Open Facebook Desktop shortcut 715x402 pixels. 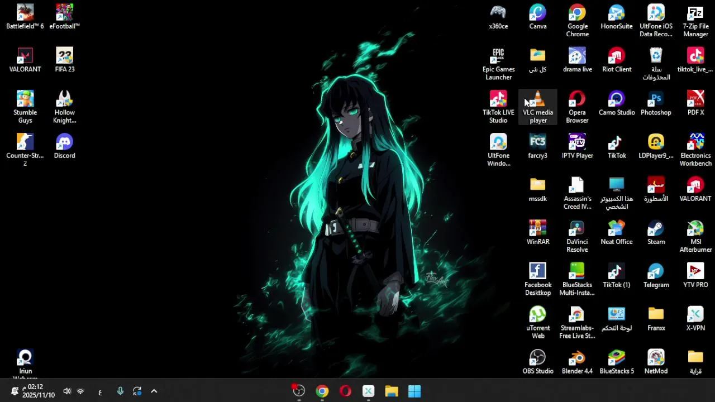538,279
